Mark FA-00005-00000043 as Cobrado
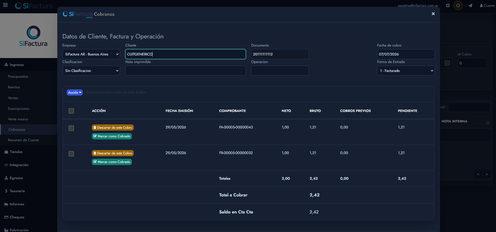This screenshot has height=232, width=496. (x=112, y=136)
